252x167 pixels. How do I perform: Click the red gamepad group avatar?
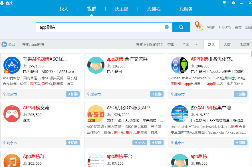pyautogui.click(x=12, y=114)
